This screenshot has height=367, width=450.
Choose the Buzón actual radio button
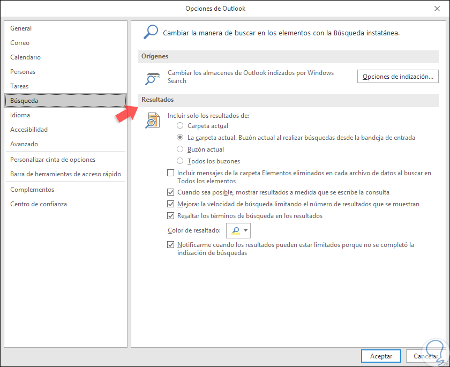coord(180,149)
